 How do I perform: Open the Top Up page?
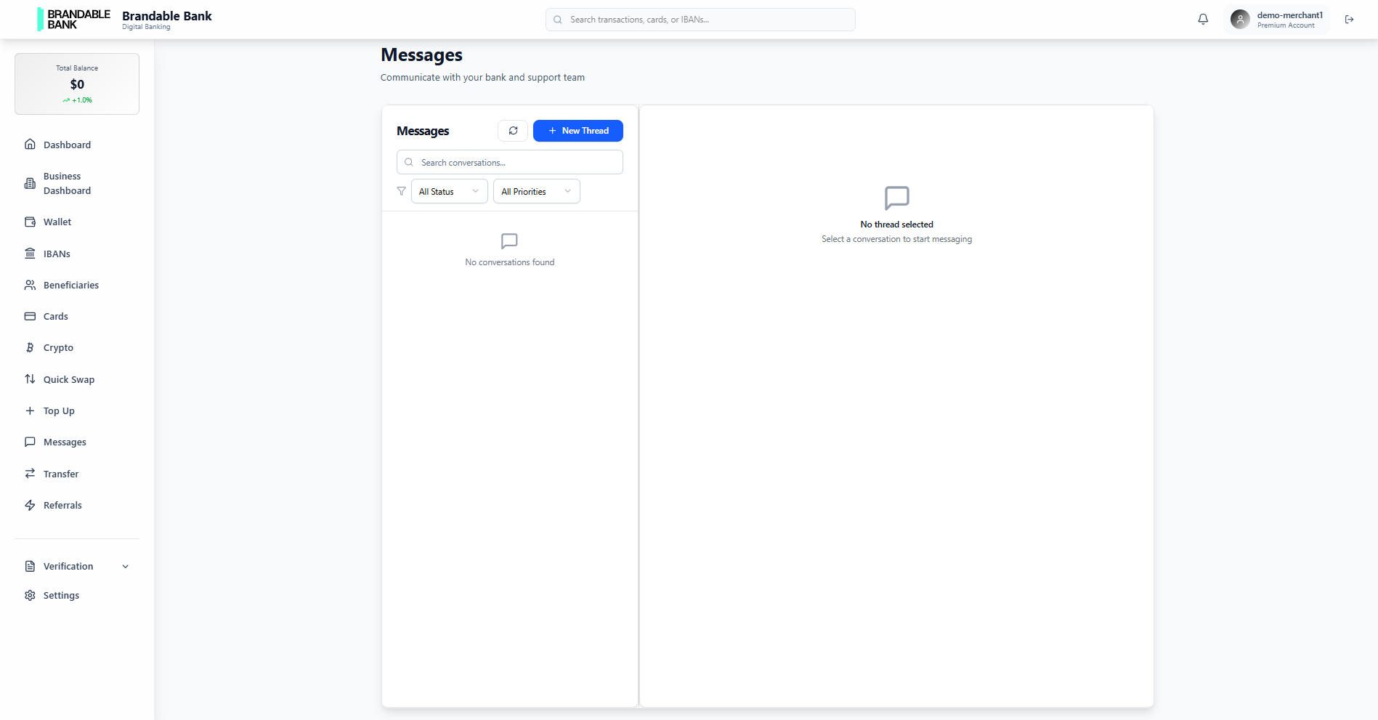click(58, 410)
